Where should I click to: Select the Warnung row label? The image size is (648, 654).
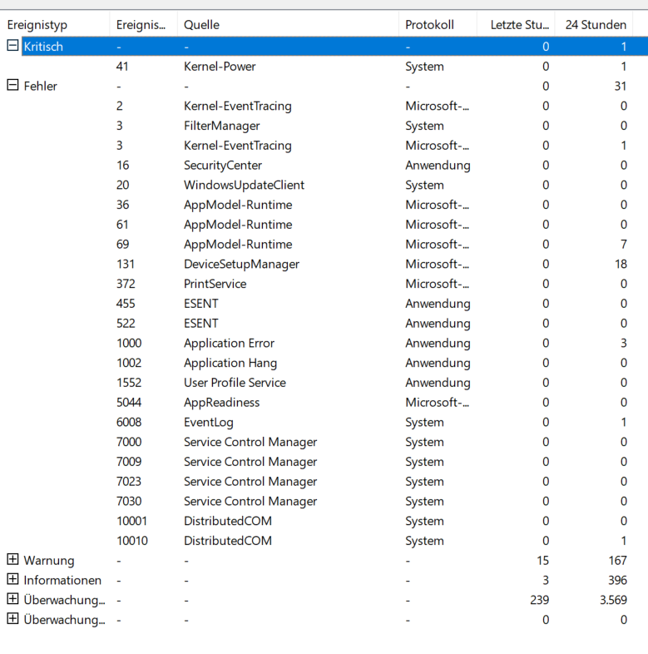click(49, 560)
